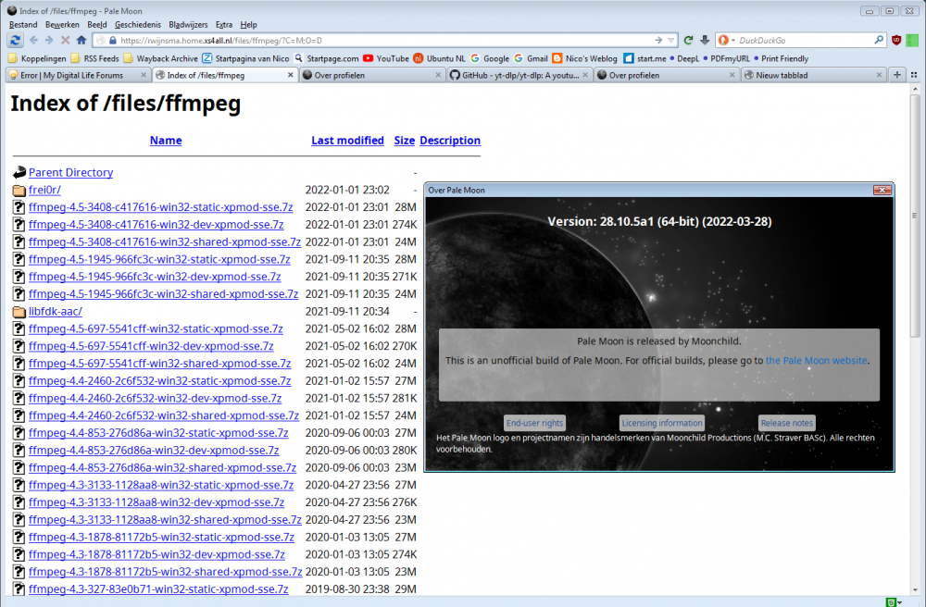Click the Home button in the navigation toolbar
926x607 pixels.
[81, 41]
